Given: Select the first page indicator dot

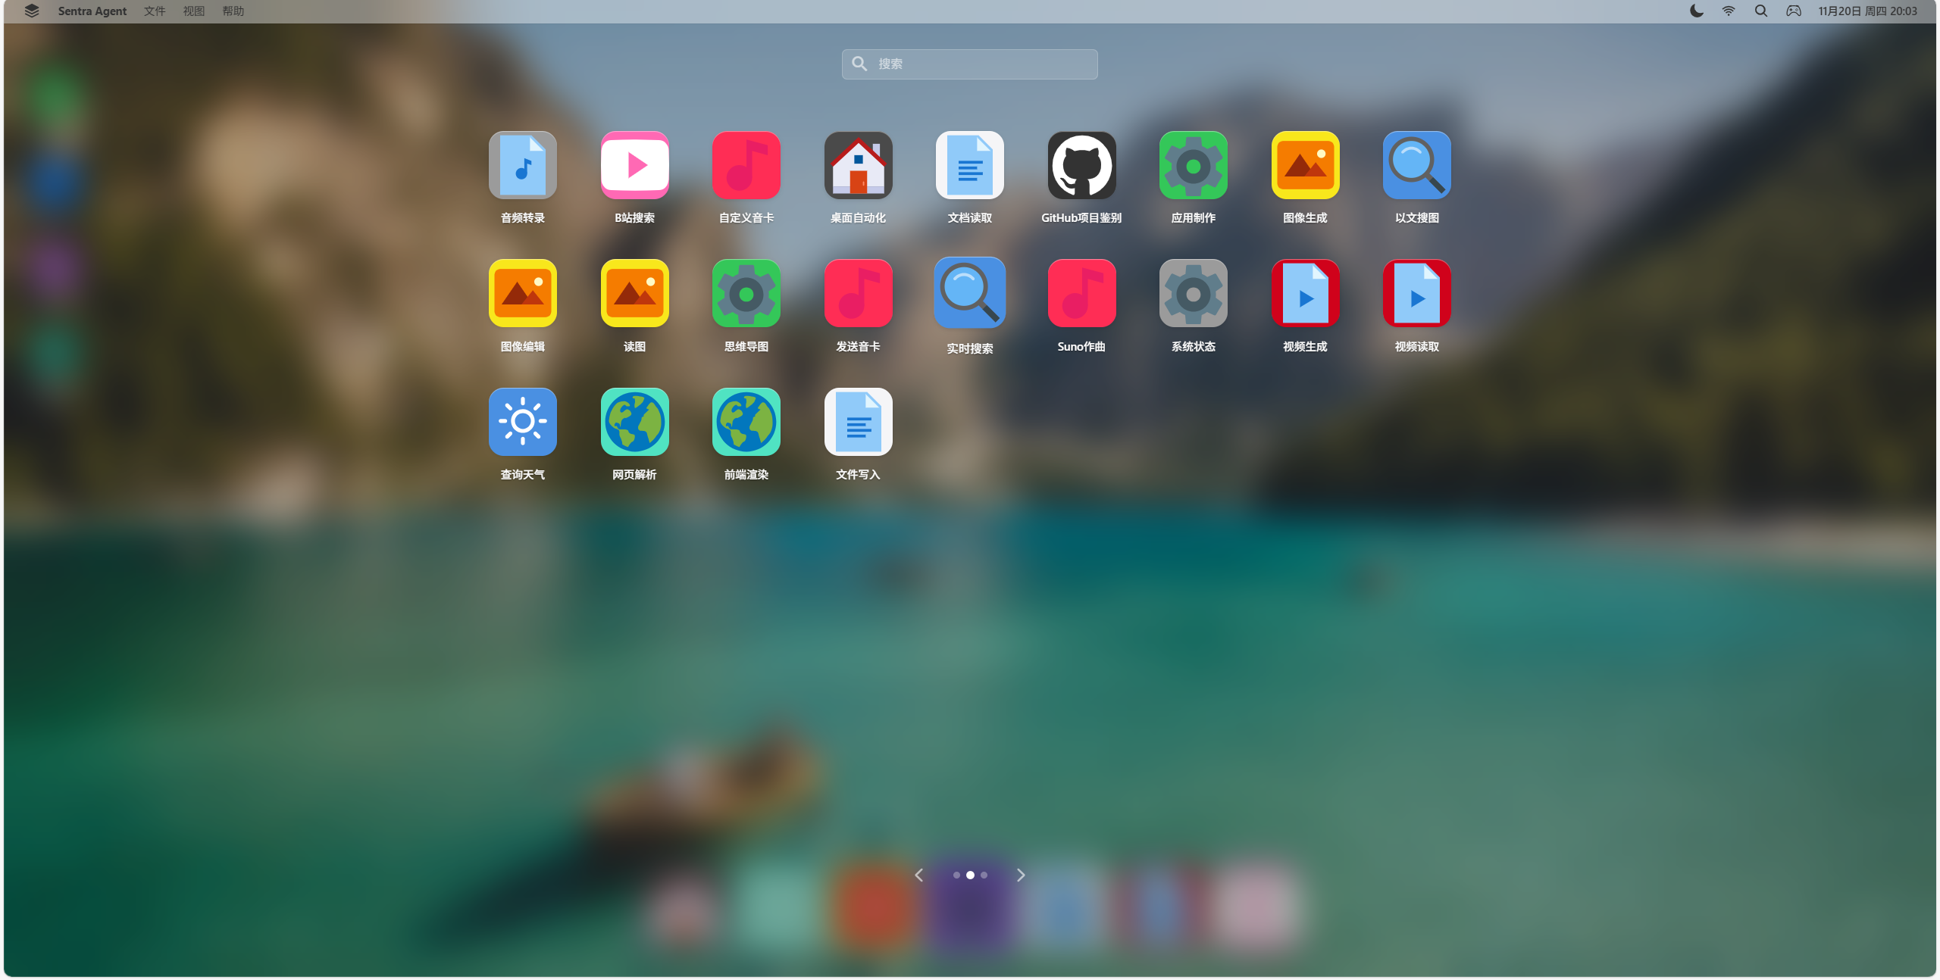Looking at the screenshot, I should pyautogui.click(x=956, y=875).
